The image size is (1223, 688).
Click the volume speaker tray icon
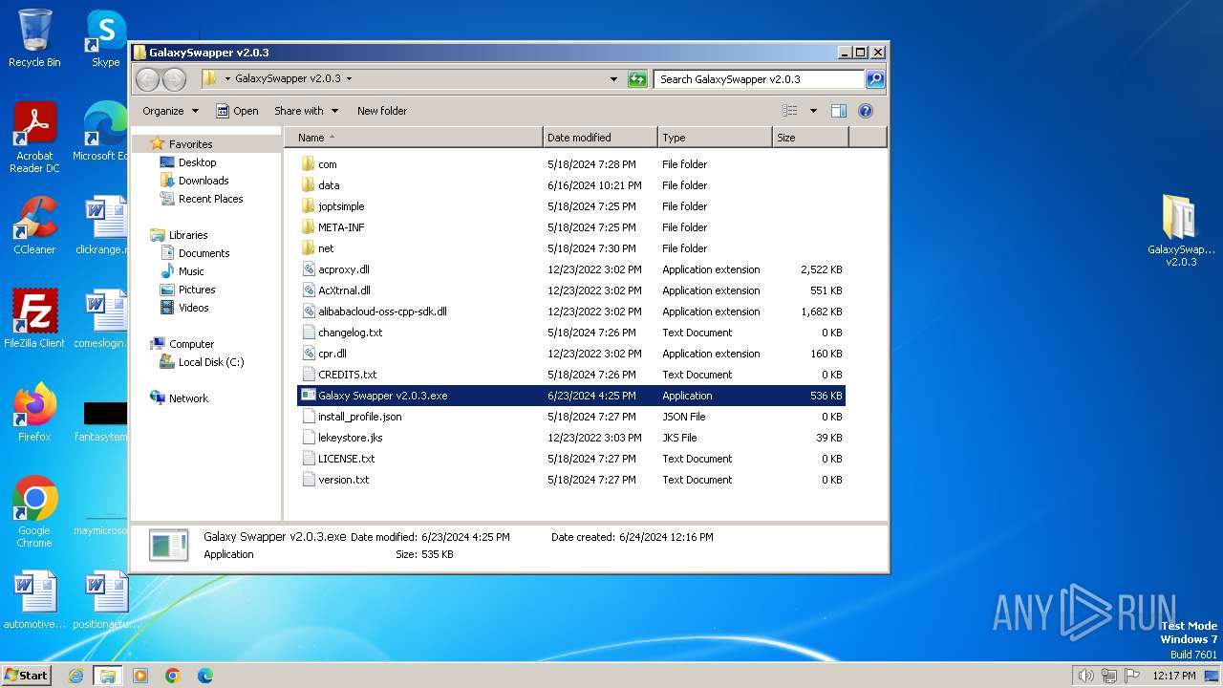[x=1086, y=676]
